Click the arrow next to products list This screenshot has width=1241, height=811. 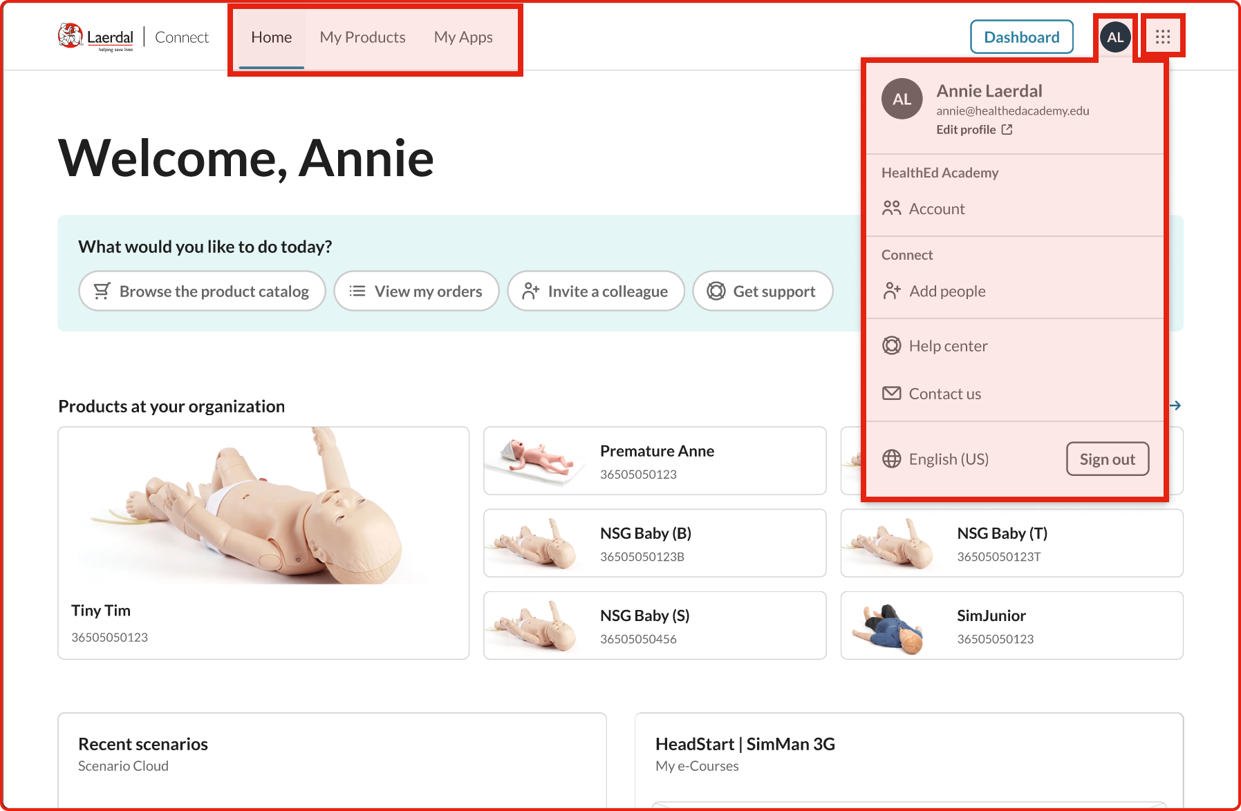pyautogui.click(x=1175, y=405)
